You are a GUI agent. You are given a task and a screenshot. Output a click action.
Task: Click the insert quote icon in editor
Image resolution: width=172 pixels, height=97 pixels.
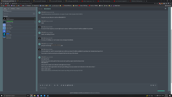tap(70, 85)
